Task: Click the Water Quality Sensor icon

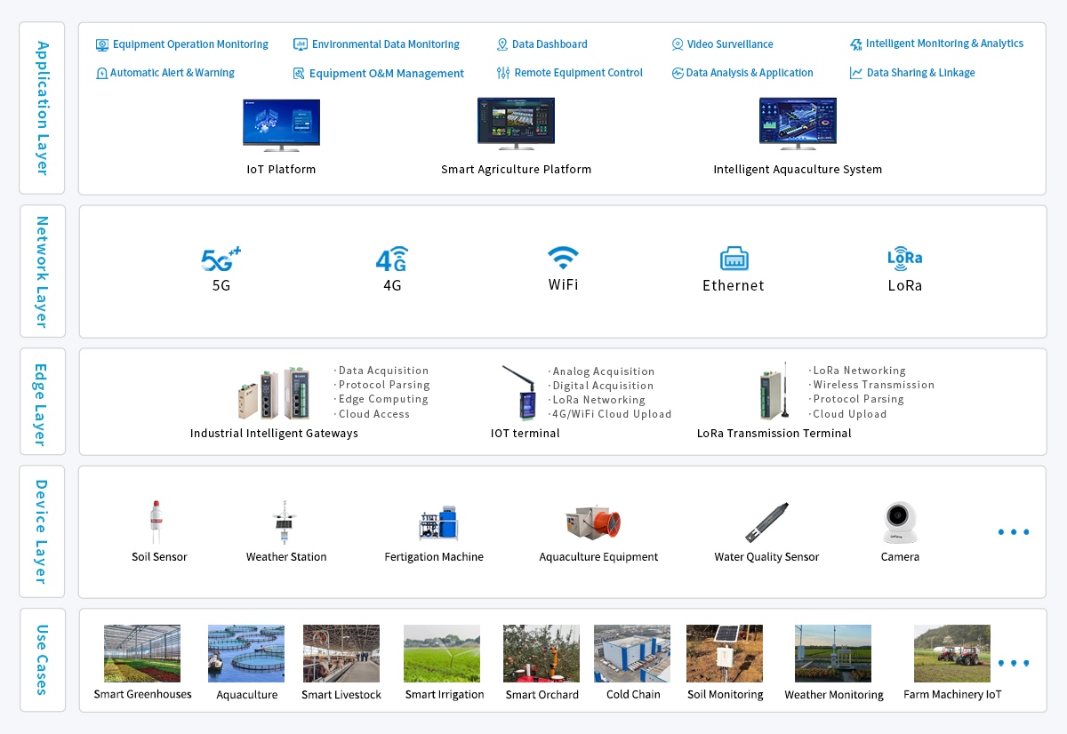Action: point(766,523)
